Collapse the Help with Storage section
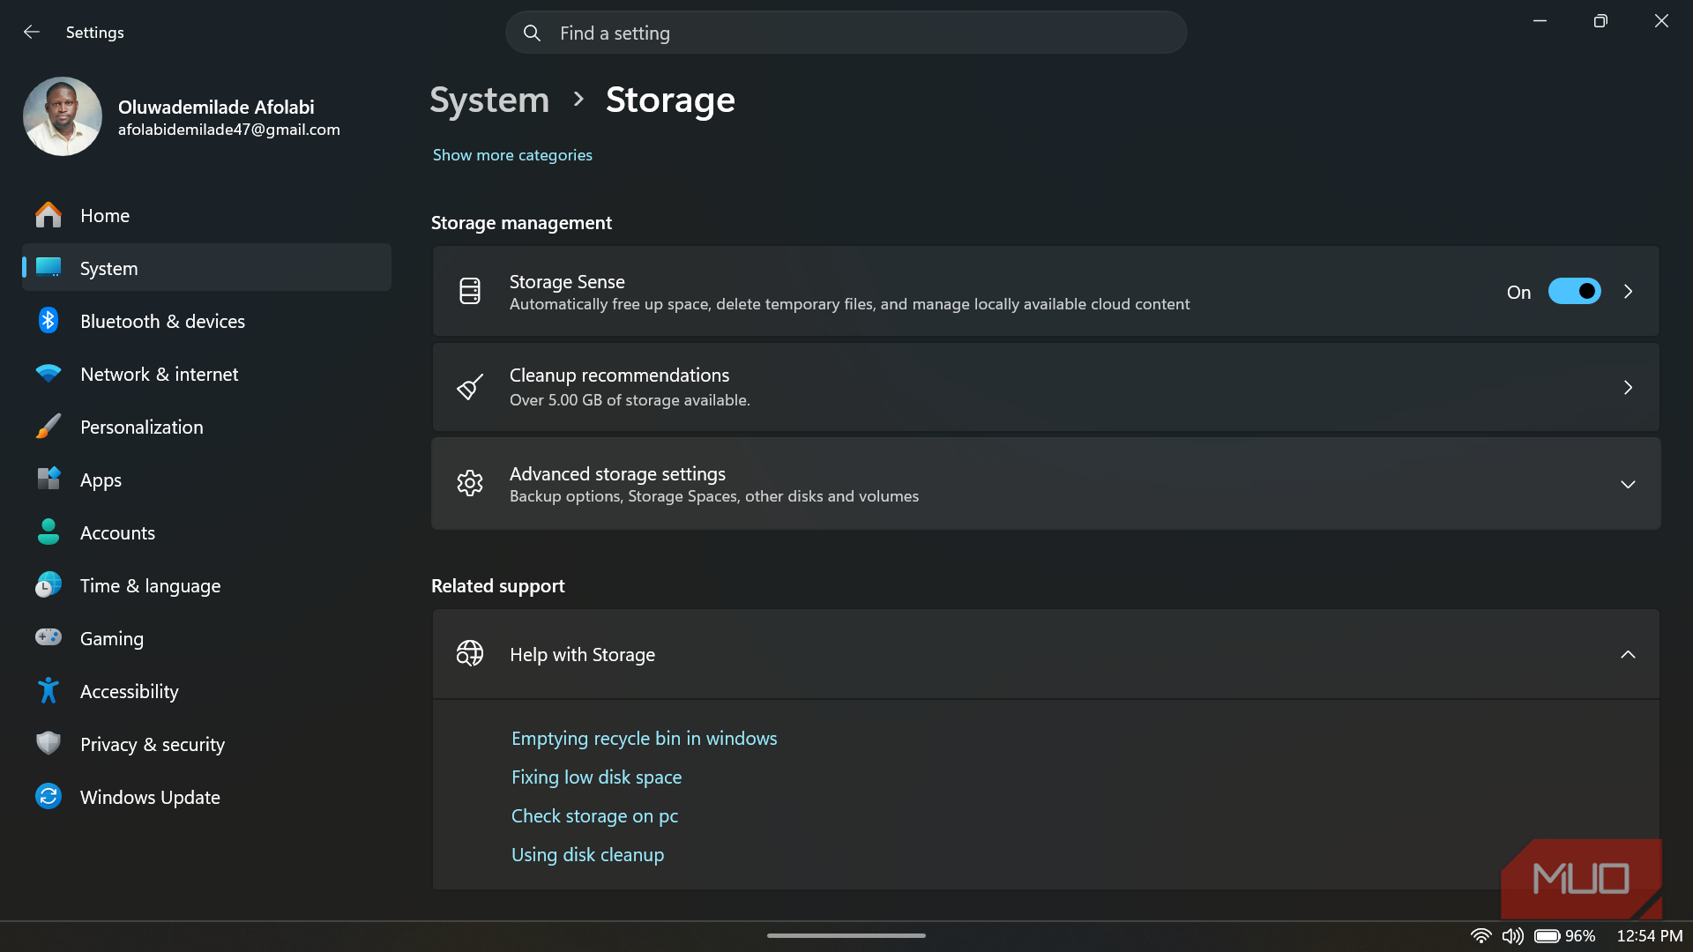 (x=1628, y=654)
